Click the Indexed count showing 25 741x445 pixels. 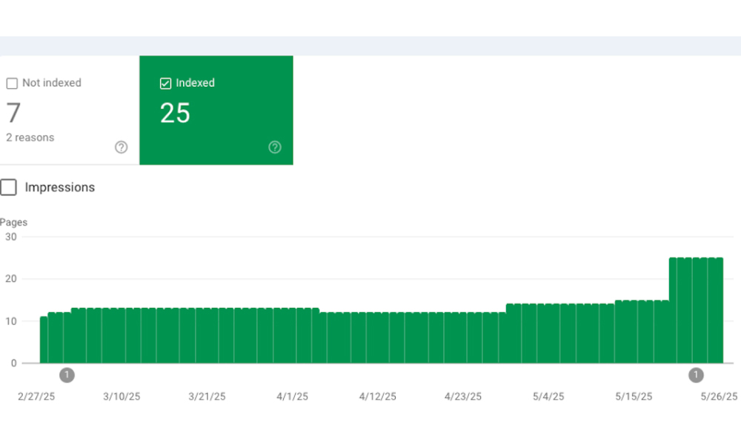(x=175, y=113)
